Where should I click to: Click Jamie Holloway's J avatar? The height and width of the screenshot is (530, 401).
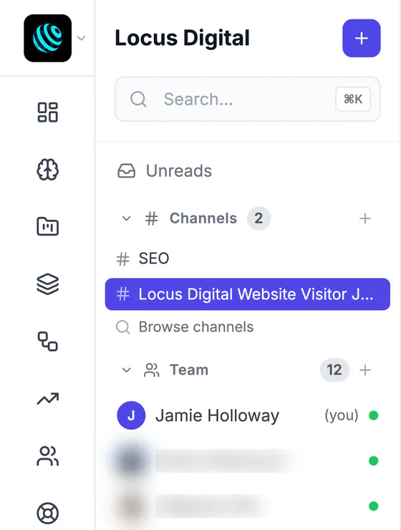(131, 415)
